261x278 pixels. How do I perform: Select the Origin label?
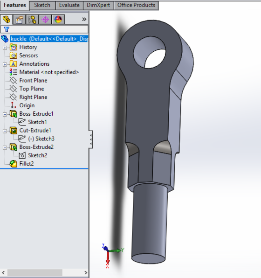27,105
